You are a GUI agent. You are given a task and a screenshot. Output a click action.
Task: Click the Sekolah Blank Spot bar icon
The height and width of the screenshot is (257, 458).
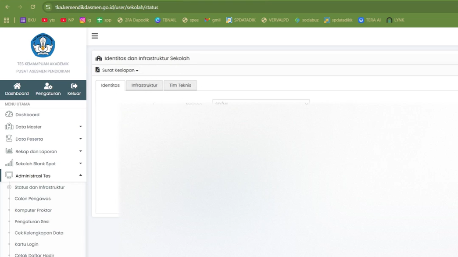pos(10,163)
